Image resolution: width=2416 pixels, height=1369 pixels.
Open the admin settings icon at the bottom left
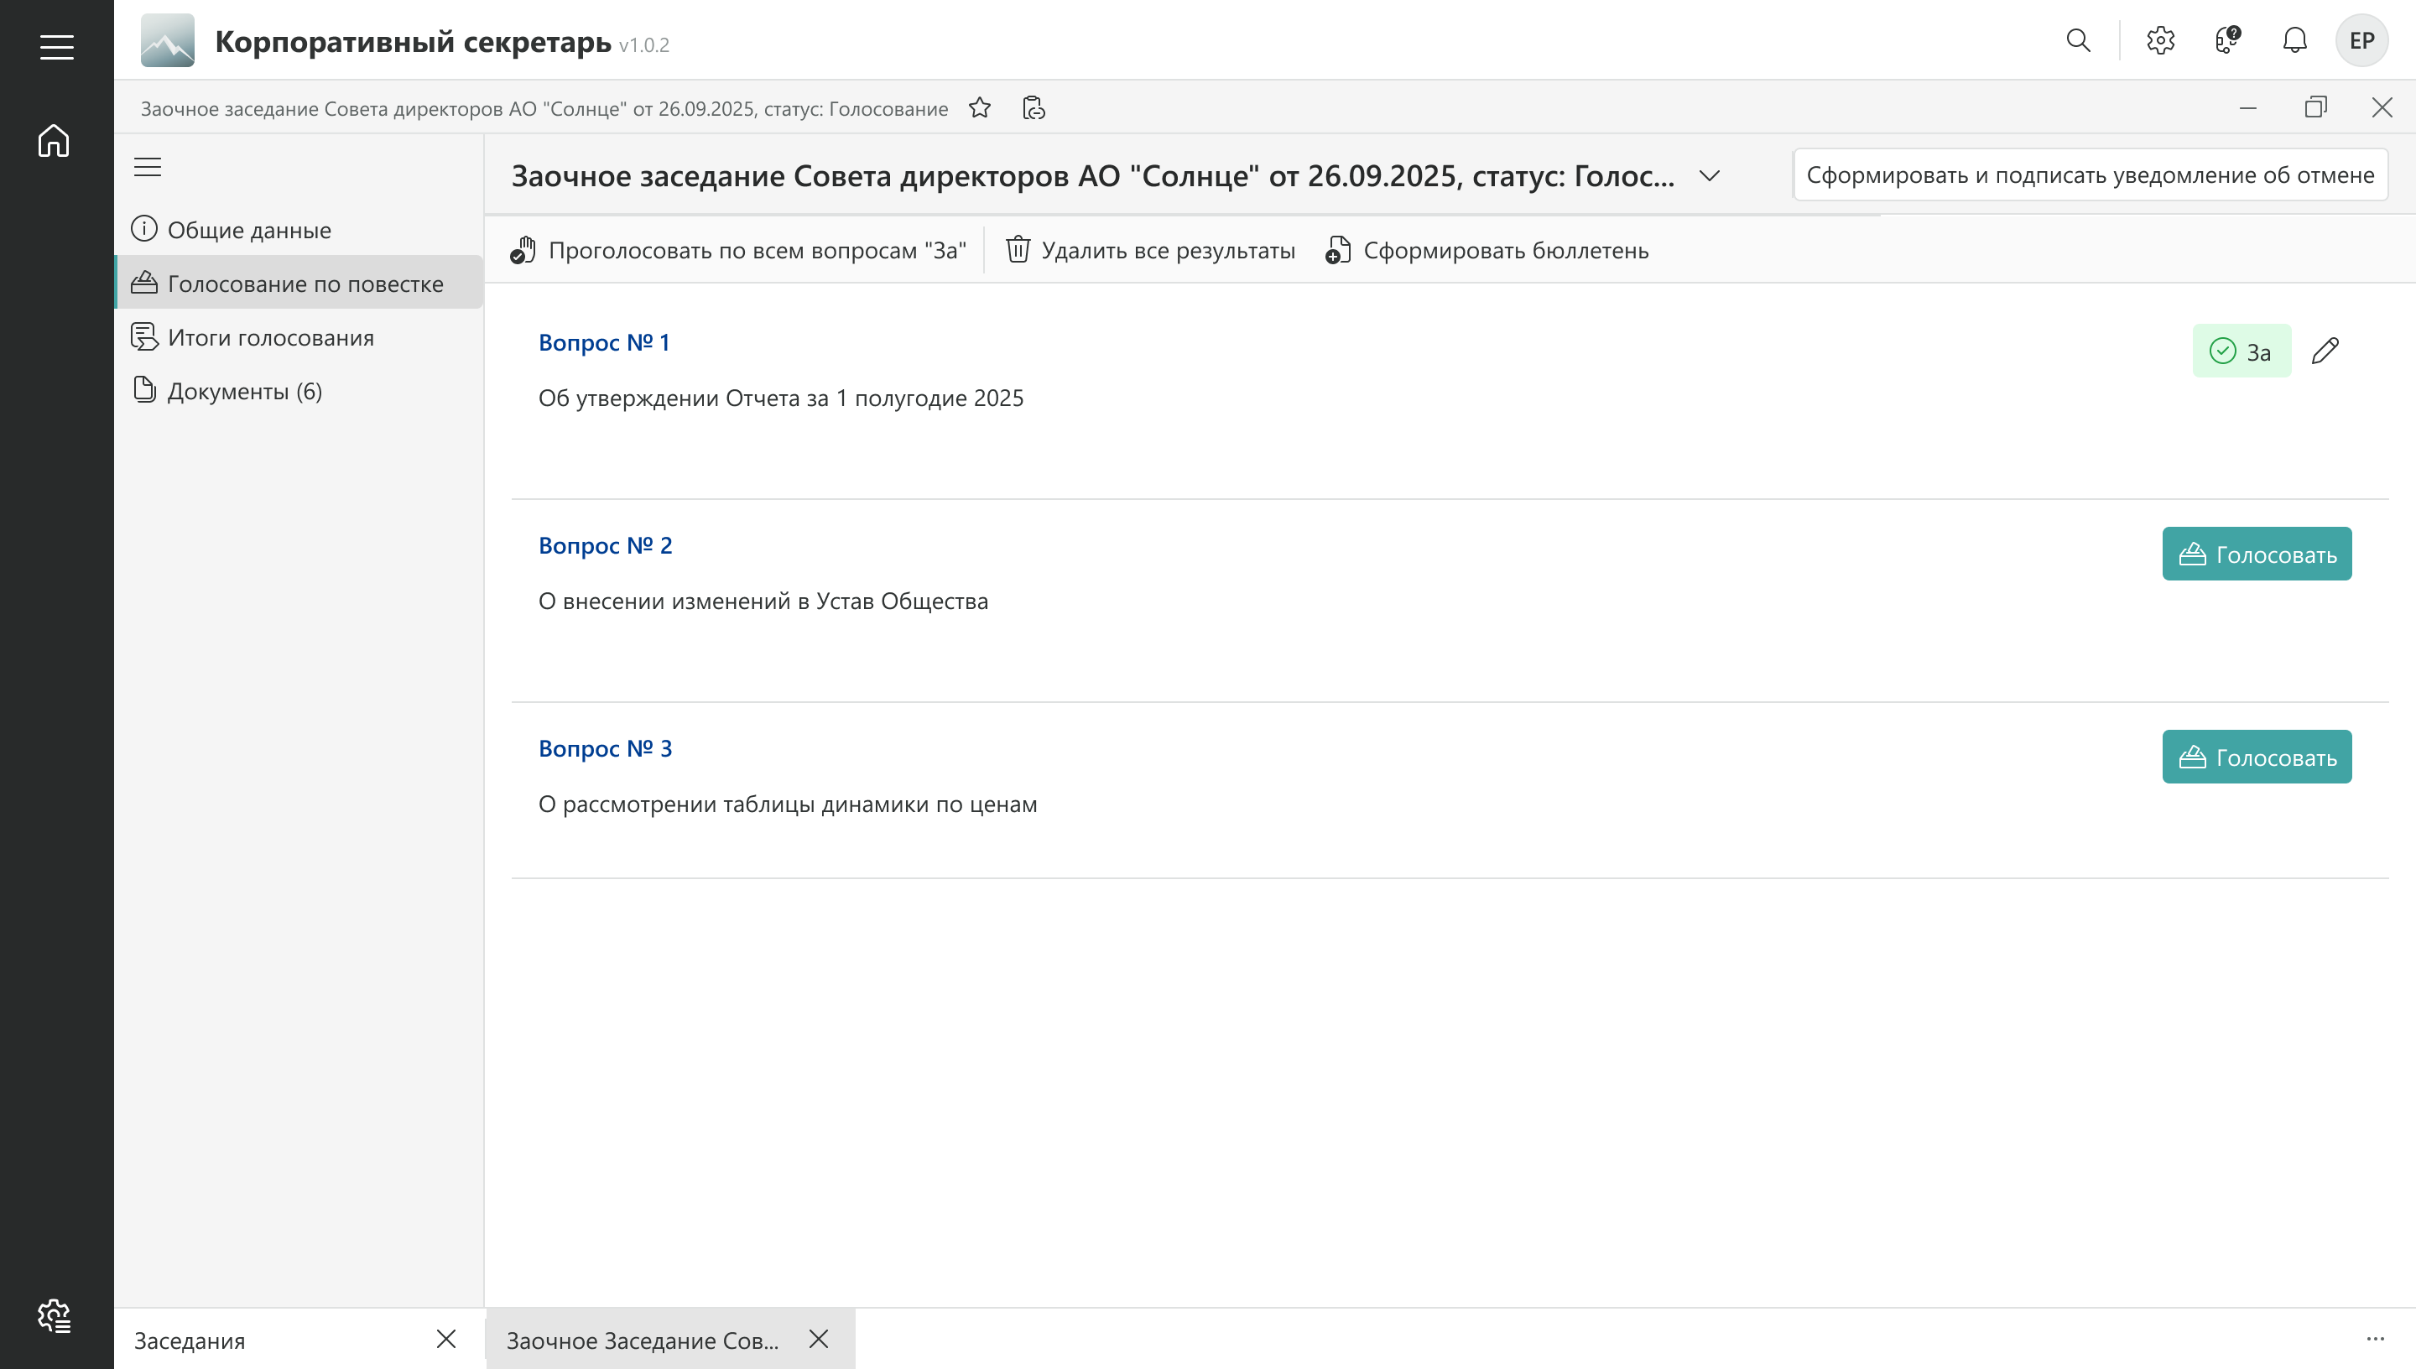click(x=54, y=1315)
